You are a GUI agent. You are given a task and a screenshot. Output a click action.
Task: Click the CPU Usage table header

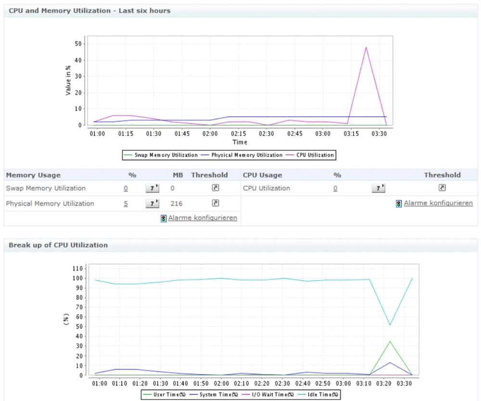pos(262,175)
